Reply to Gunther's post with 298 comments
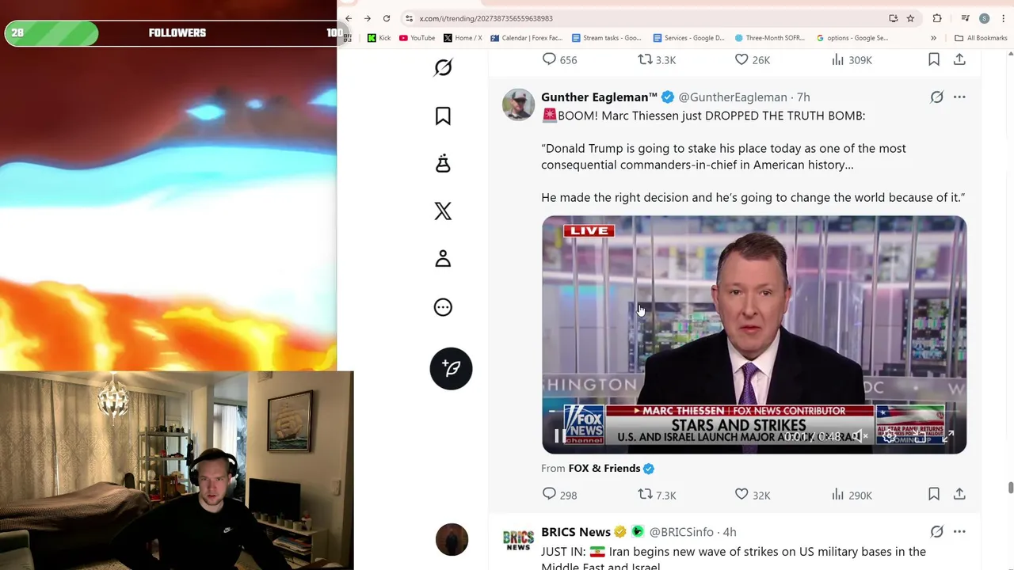The height and width of the screenshot is (570, 1014). coord(559,495)
